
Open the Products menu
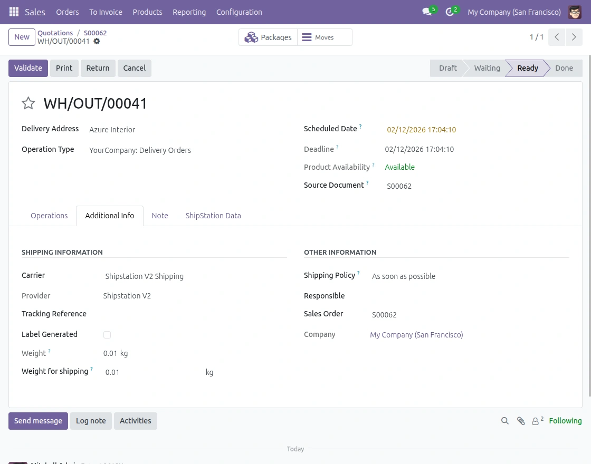pyautogui.click(x=147, y=12)
